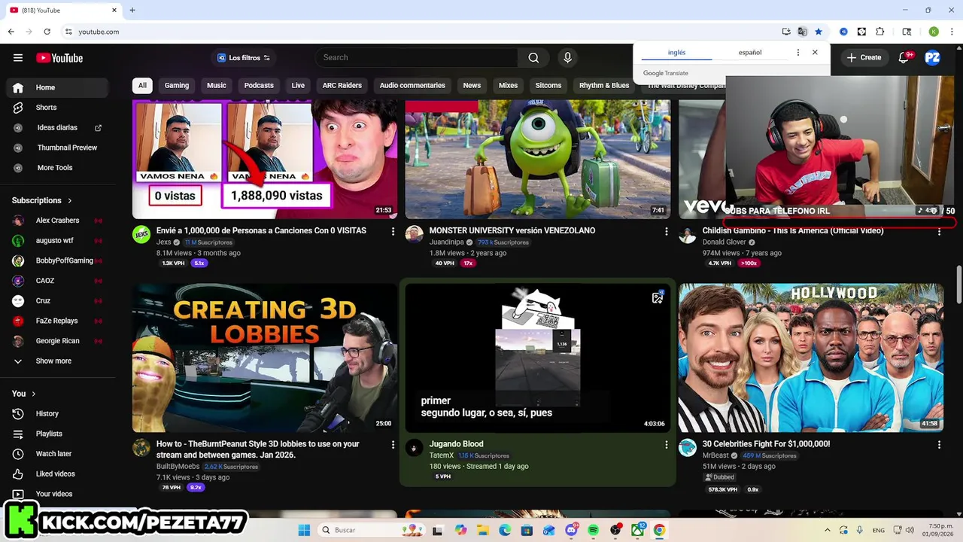Click the Google Translate icon in address bar
Image resolution: width=963 pixels, height=542 pixels.
tap(802, 32)
